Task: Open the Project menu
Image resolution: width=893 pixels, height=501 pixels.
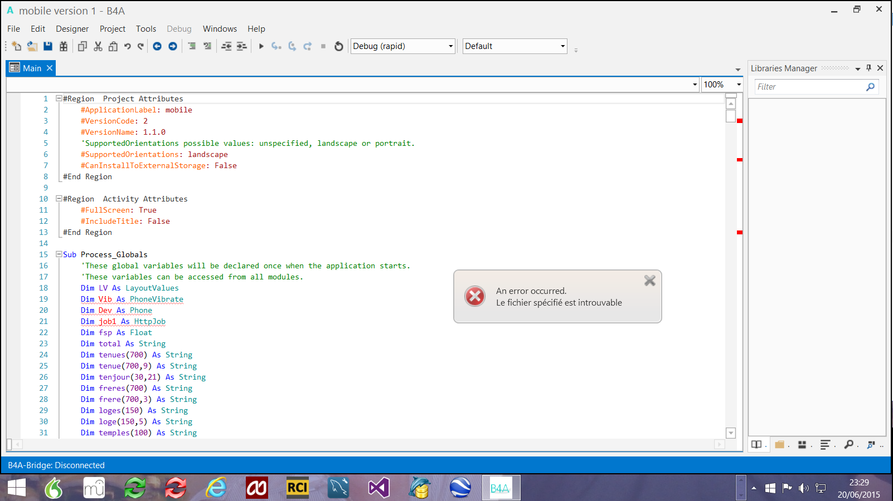Action: click(113, 29)
